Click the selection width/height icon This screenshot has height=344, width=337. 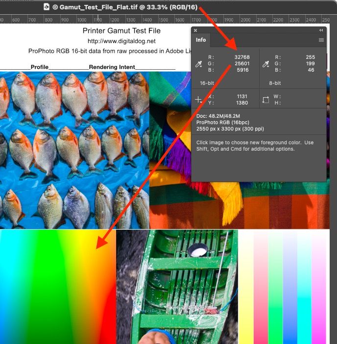tap(265, 100)
